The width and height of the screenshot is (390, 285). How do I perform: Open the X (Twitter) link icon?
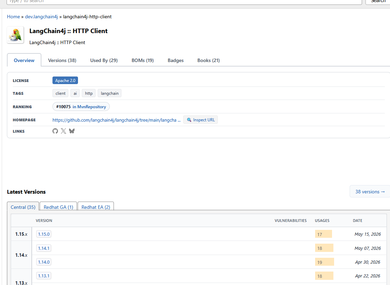pyautogui.click(x=64, y=131)
